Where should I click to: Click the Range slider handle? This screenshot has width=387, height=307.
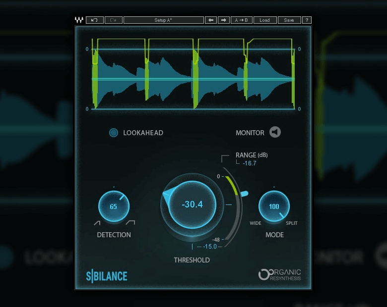(244, 194)
